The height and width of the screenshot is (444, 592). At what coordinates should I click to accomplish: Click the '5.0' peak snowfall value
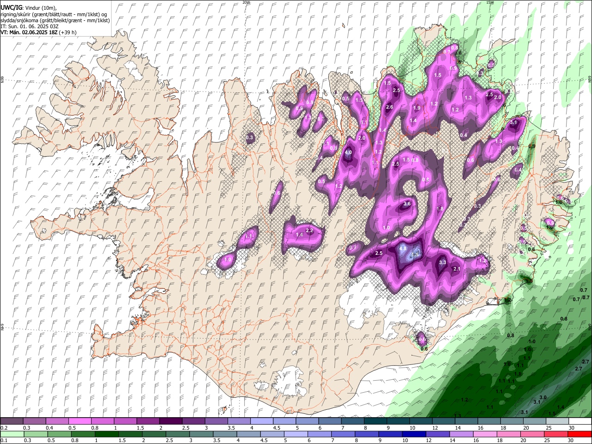tap(415, 254)
